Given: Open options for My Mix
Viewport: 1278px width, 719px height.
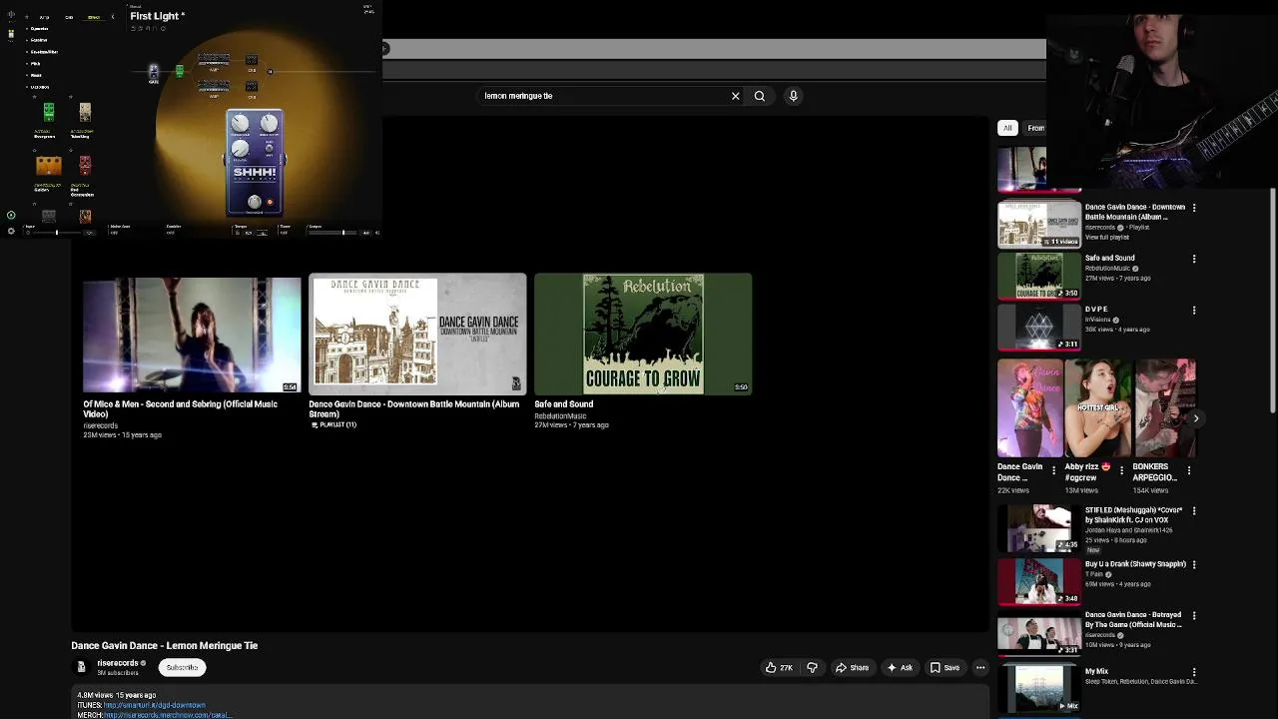Looking at the screenshot, I should pos(1194,672).
